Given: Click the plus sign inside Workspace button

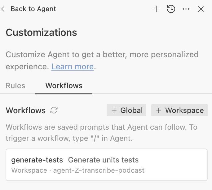Looking at the screenshot, I should pos(158,110).
